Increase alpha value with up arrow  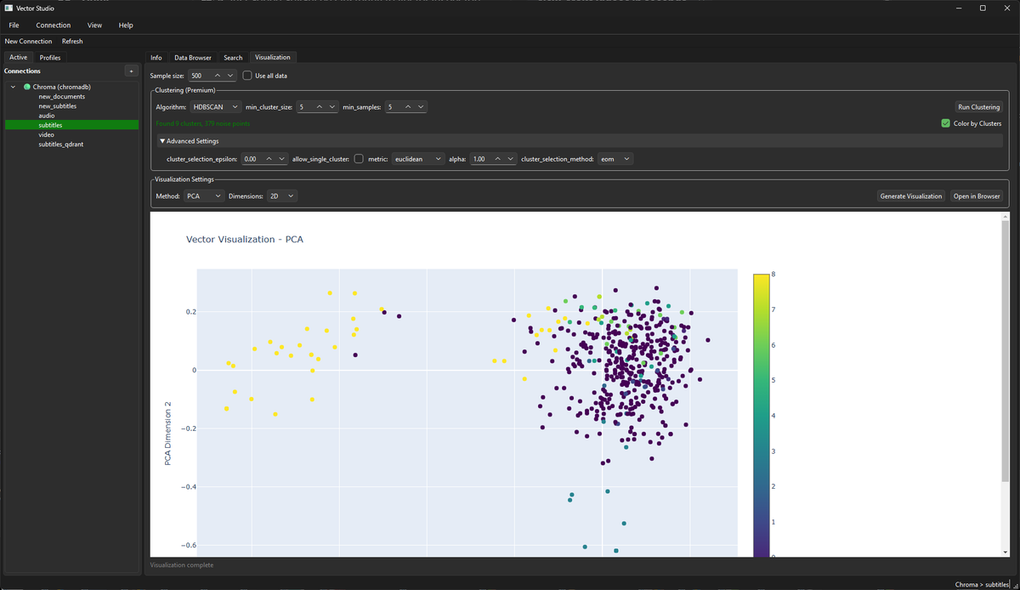[x=498, y=159]
